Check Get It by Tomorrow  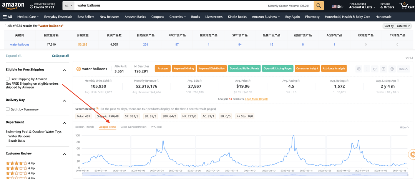coord(8,109)
